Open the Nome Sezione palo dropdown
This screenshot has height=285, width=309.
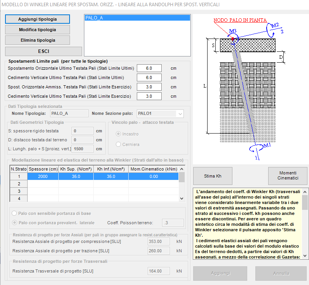[160, 114]
